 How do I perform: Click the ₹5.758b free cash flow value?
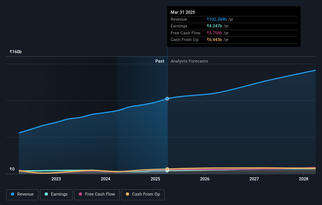[214, 33]
